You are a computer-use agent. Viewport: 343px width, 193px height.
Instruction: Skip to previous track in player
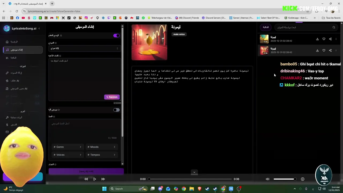(86, 179)
